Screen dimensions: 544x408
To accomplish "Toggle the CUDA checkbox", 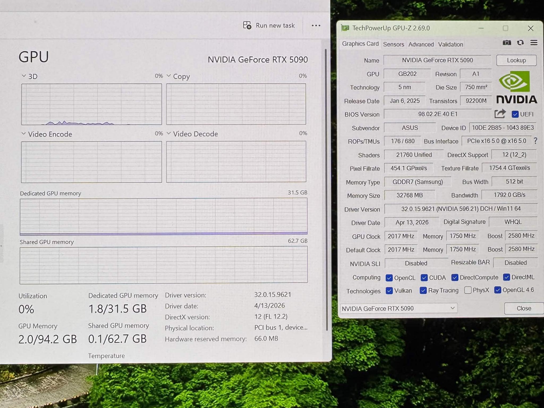I will tap(424, 278).
